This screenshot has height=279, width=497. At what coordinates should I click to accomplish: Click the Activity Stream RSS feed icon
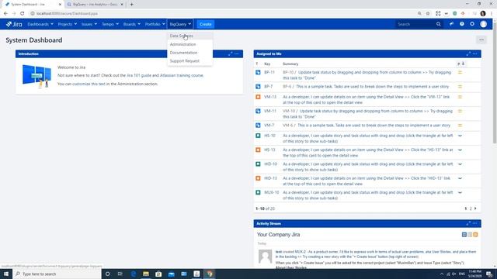click(x=475, y=234)
